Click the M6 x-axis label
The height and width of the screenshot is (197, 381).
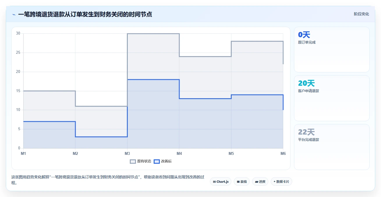pyautogui.click(x=283, y=153)
